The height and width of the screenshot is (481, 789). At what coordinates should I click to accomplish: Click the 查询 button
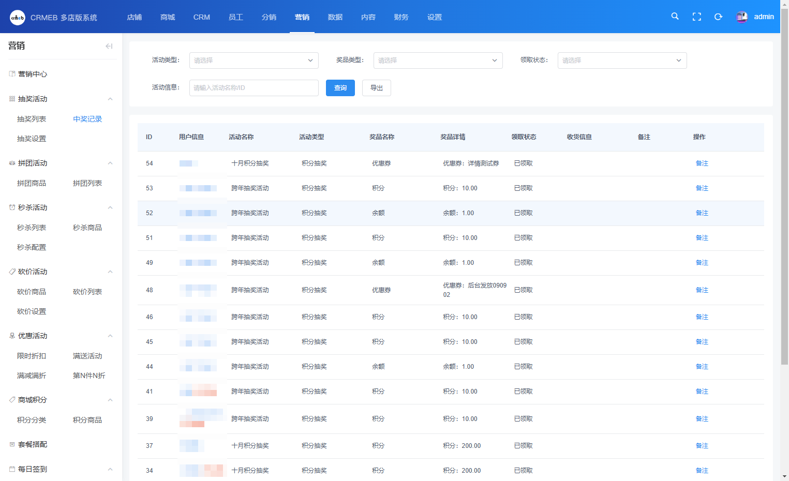[x=340, y=88]
